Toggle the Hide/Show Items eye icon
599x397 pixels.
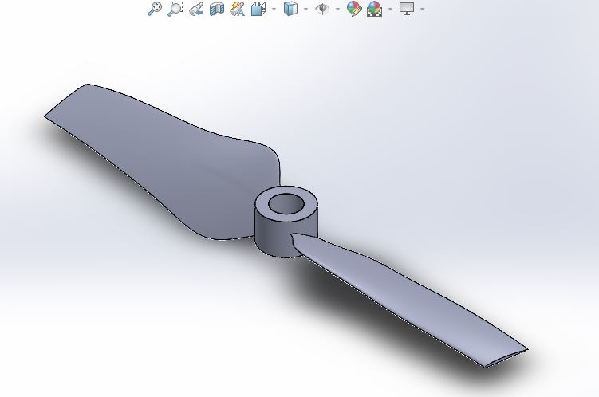(x=322, y=9)
